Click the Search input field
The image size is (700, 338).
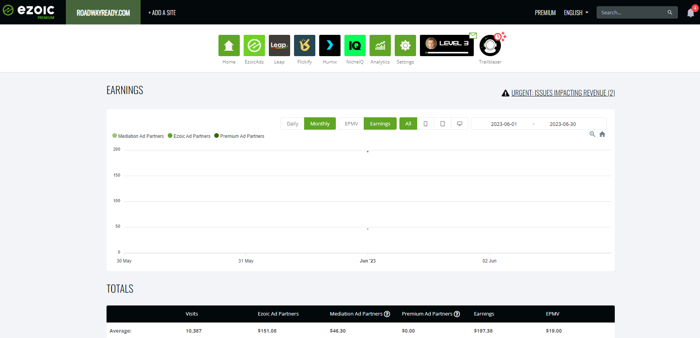631,12
